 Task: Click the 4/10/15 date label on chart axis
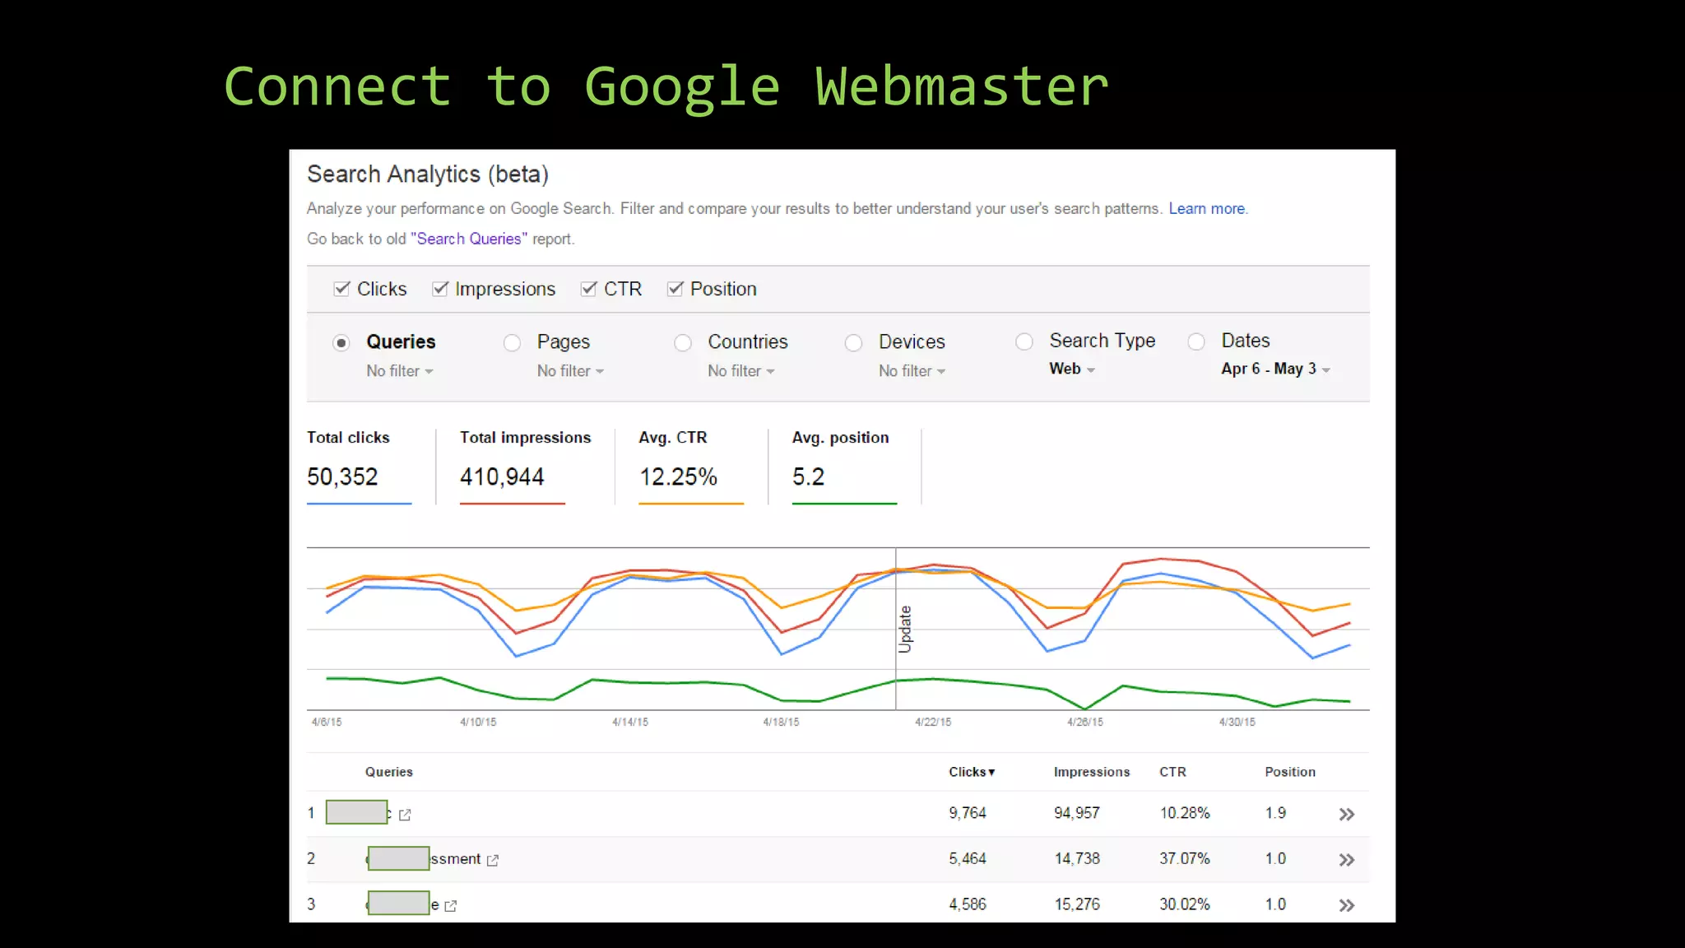click(x=478, y=723)
